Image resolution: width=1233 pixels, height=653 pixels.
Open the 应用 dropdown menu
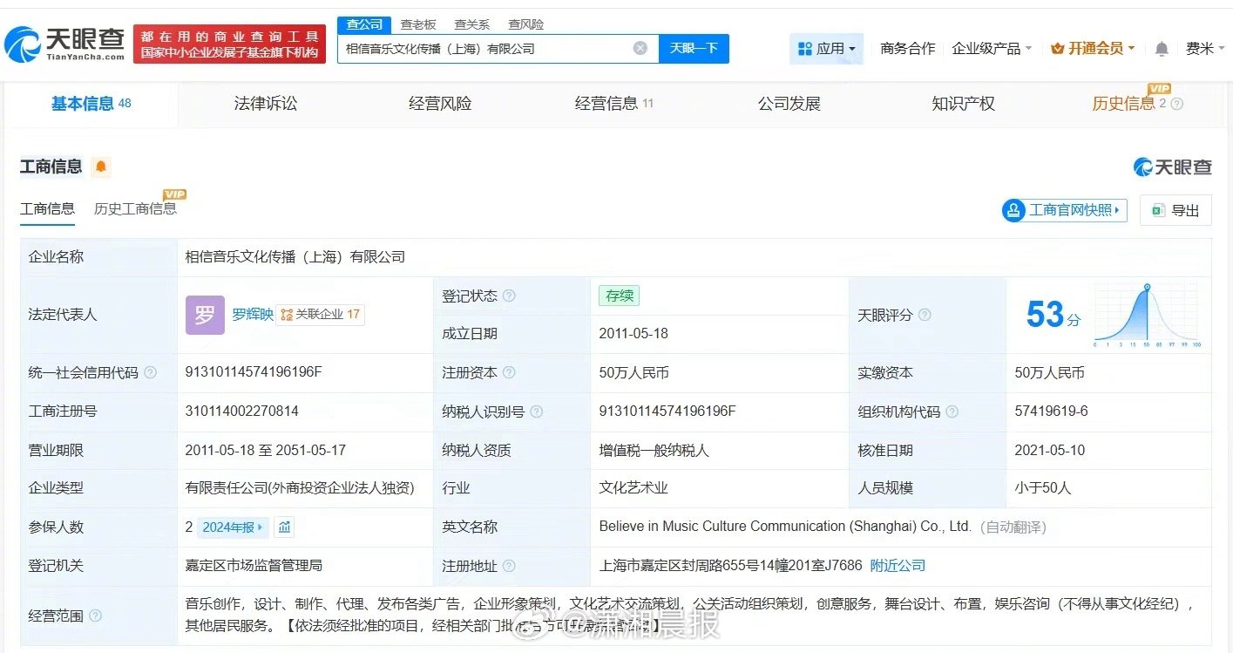826,49
